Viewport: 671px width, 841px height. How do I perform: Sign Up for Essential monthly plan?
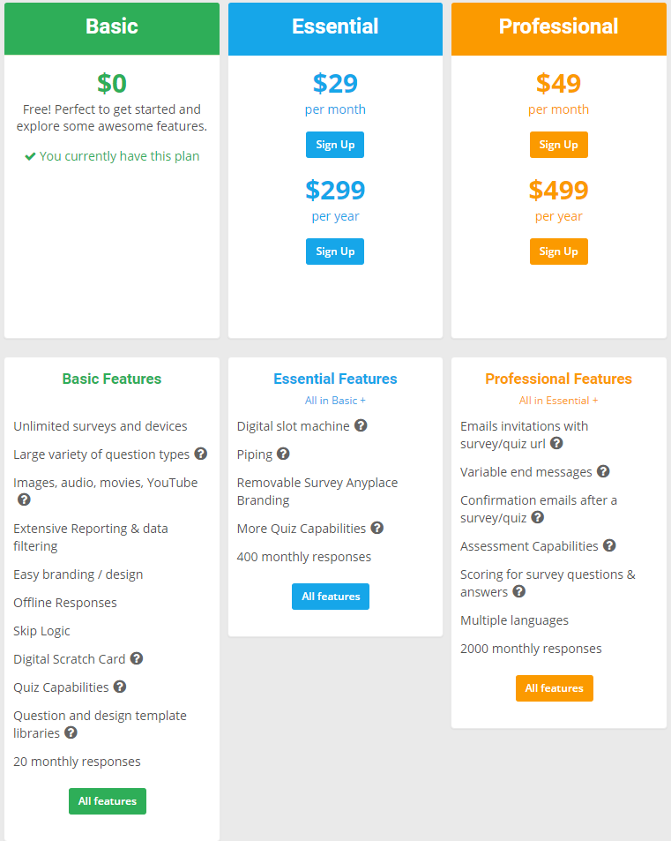(334, 144)
